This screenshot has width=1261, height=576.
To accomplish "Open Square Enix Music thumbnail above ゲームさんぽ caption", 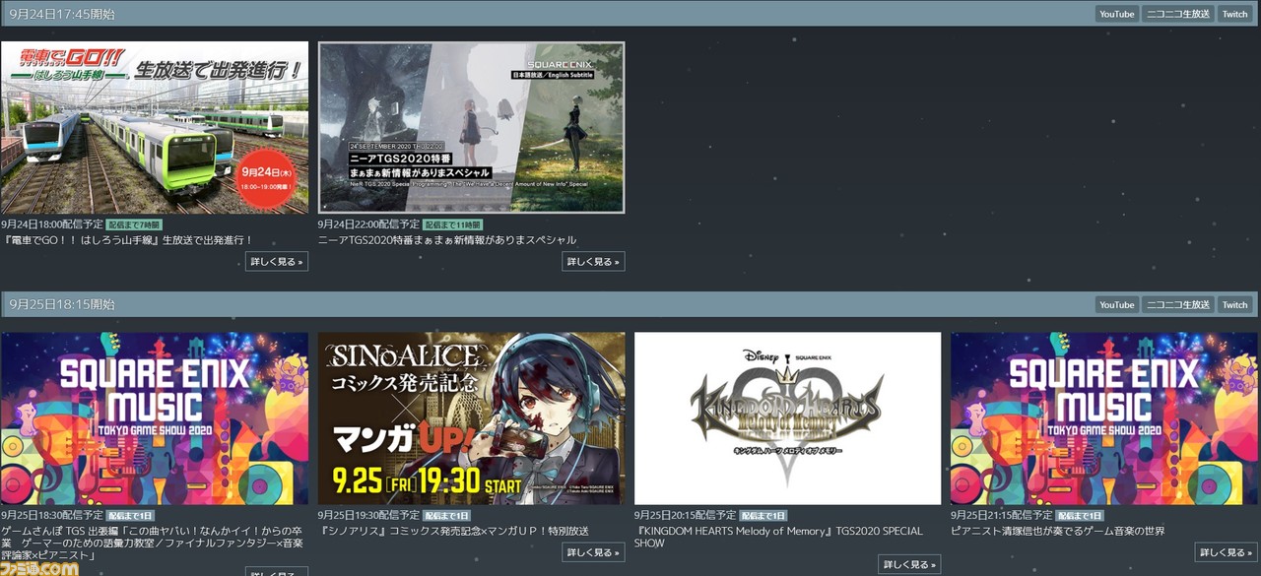I will pyautogui.click(x=155, y=418).
